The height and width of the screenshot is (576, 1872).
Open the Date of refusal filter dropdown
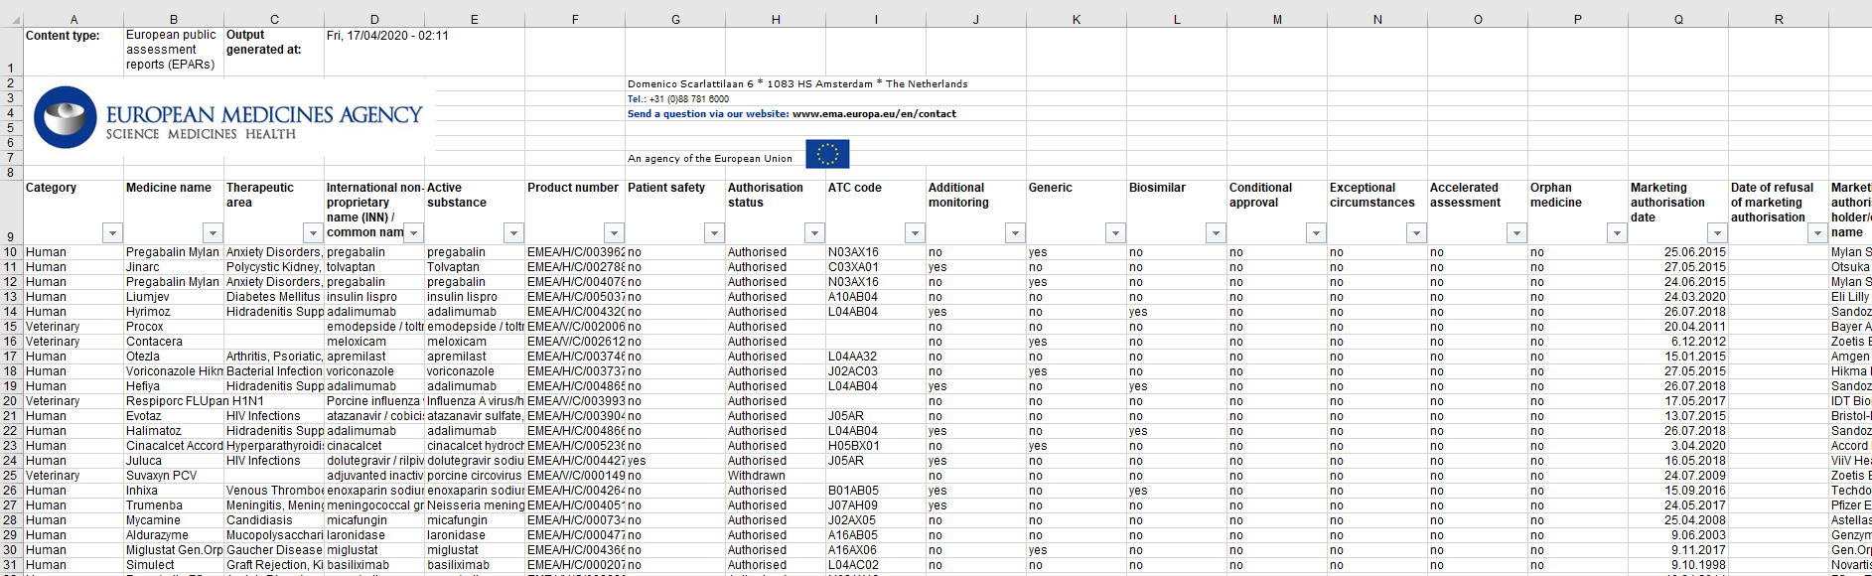1817,233
